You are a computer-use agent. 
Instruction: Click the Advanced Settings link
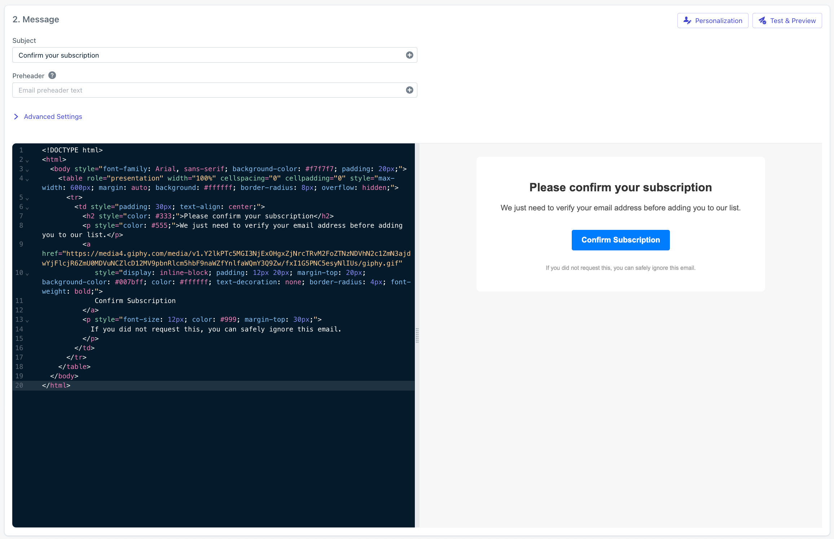click(x=53, y=116)
